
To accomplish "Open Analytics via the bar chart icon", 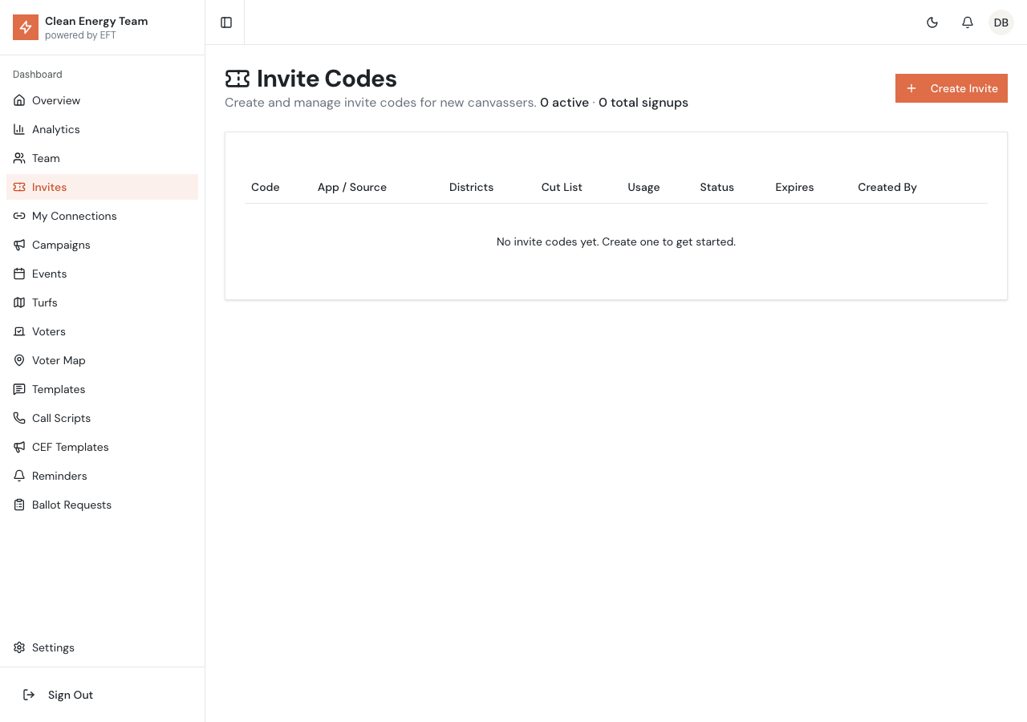I will [x=19, y=129].
